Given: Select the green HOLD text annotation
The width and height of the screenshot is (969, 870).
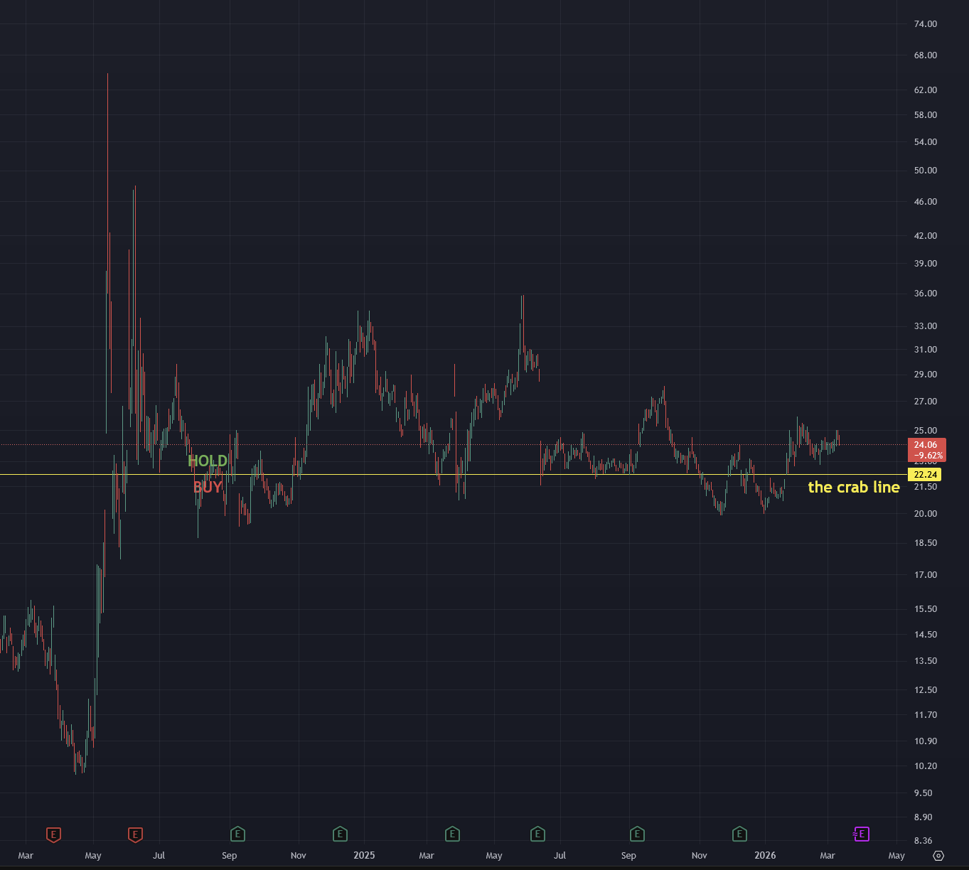Looking at the screenshot, I should point(208,461).
